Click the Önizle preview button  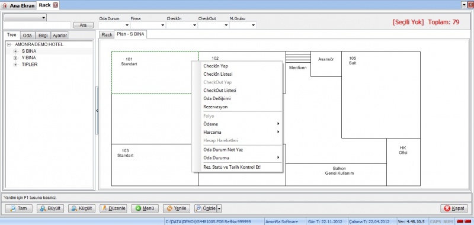206,208
